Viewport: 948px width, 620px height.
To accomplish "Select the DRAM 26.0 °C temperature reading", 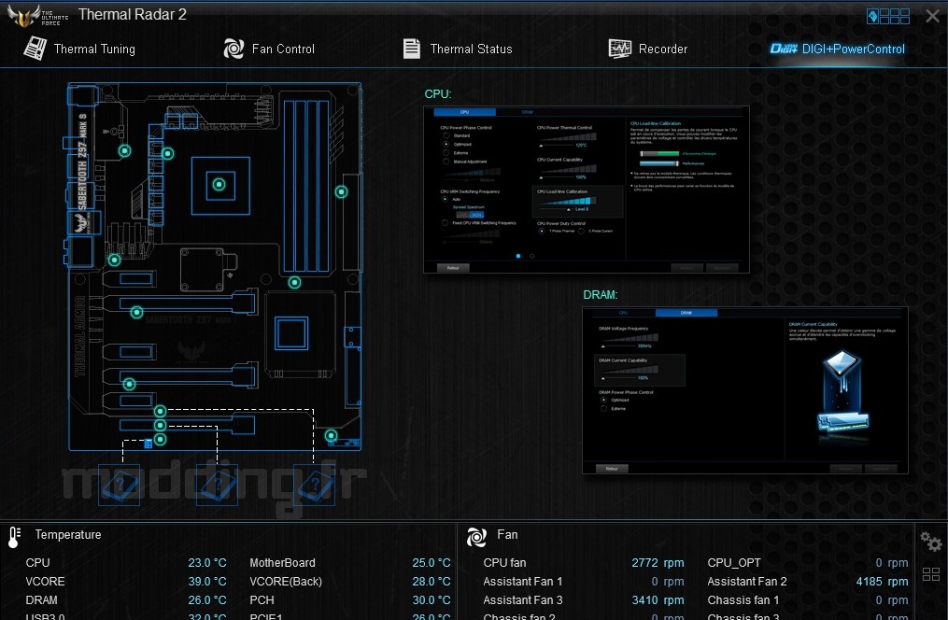I will tap(126, 600).
